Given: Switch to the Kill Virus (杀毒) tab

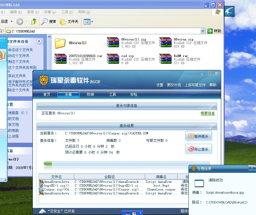Looking at the screenshot, I should 68,94.
